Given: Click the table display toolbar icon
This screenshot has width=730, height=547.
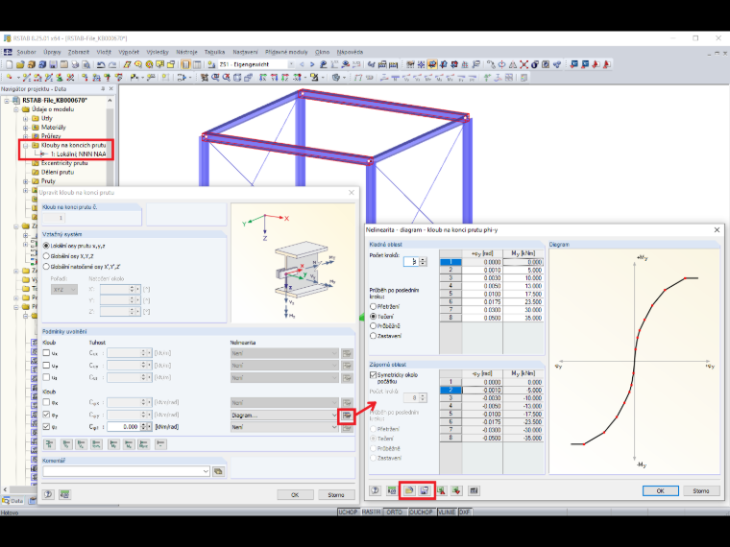Looking at the screenshot, I should tap(197, 64).
